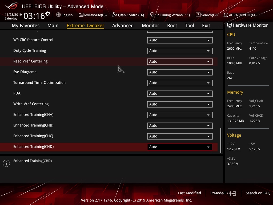
Task: Open Enhanced Training(CHA) dropdown
Action: tap(180, 115)
